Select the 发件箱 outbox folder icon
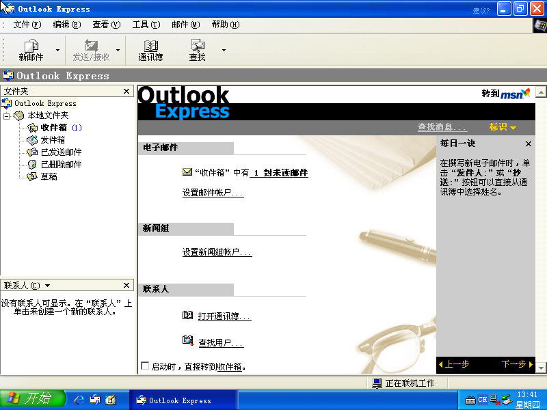This screenshot has height=410, width=547. (x=32, y=140)
